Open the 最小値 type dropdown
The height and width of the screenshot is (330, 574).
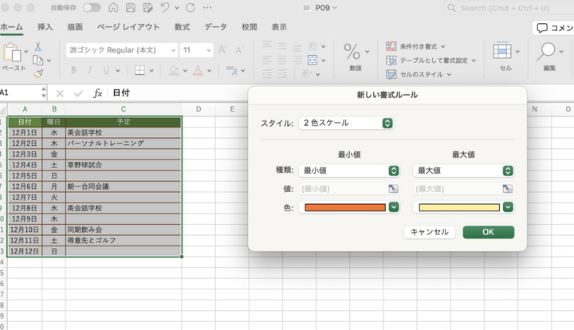[x=349, y=171]
